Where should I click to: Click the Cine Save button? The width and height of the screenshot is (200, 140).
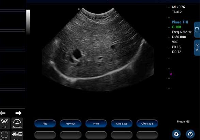(122, 124)
